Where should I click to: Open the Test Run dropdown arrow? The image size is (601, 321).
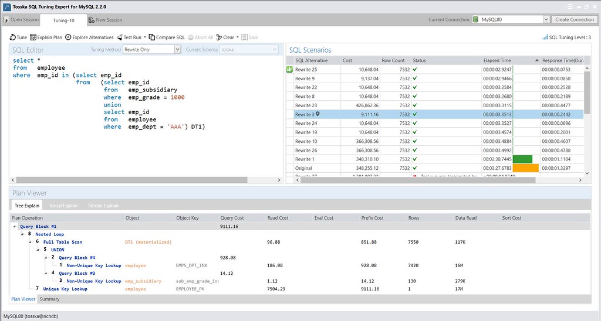point(145,37)
